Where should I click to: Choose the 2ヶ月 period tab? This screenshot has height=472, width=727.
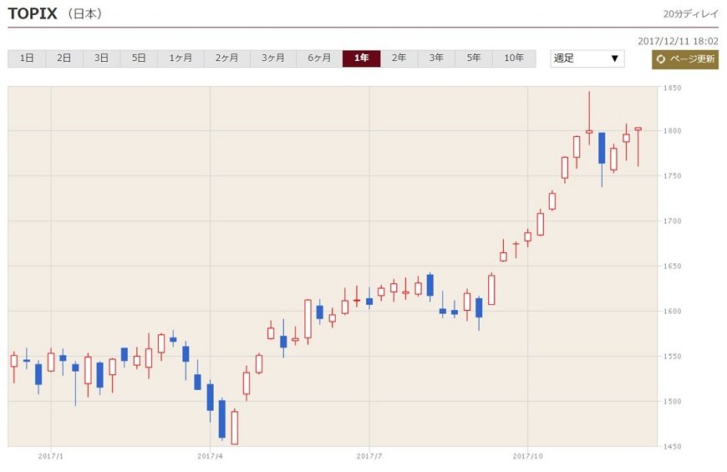(x=226, y=58)
